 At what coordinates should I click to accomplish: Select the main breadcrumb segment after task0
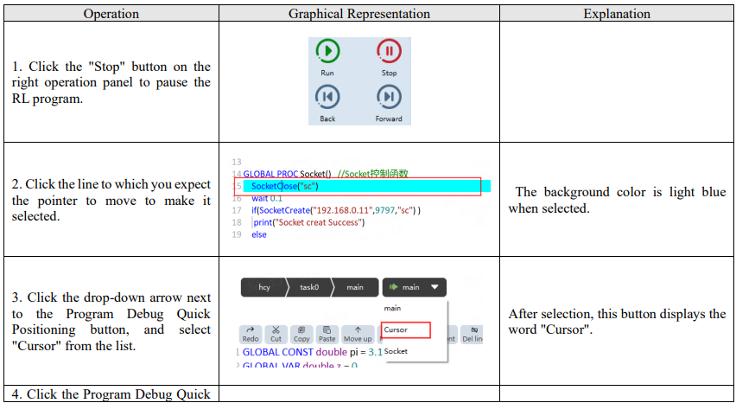pos(354,287)
